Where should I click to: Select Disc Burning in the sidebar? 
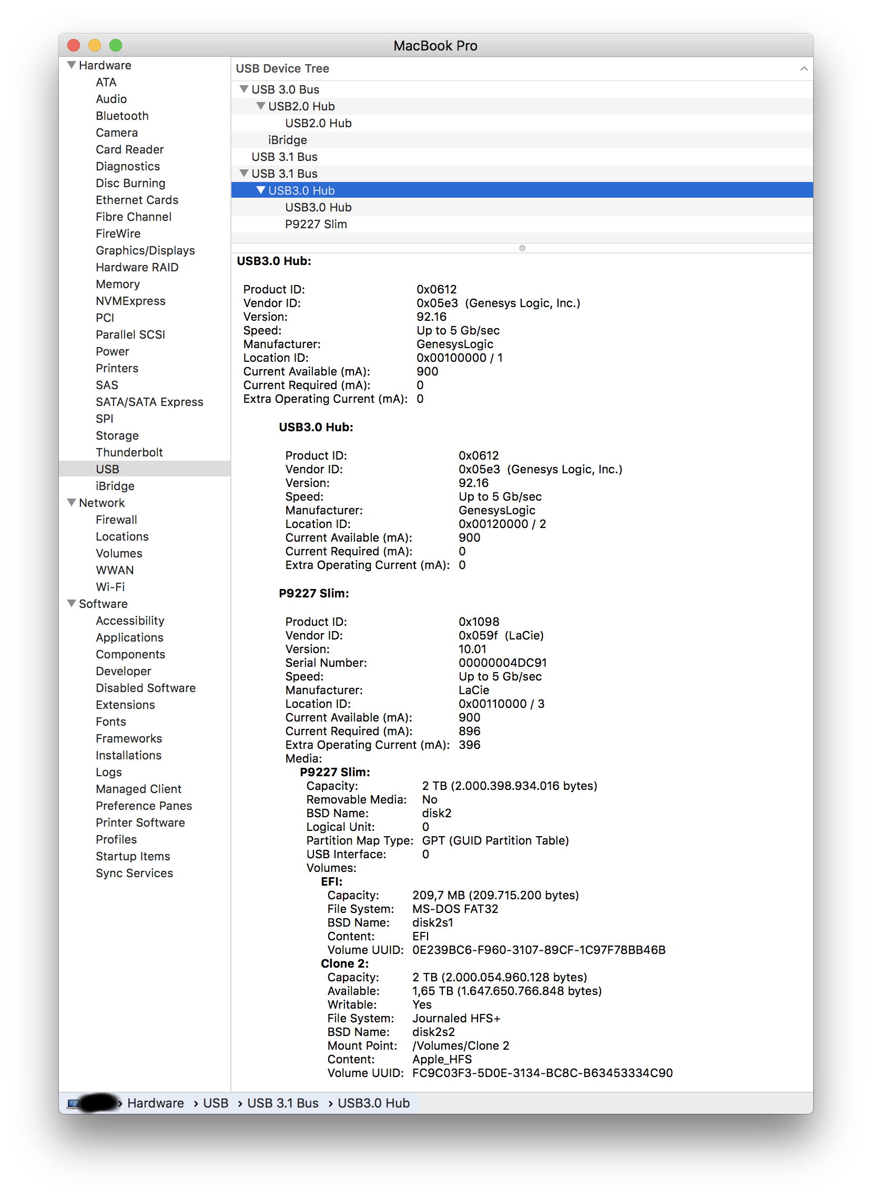[130, 184]
